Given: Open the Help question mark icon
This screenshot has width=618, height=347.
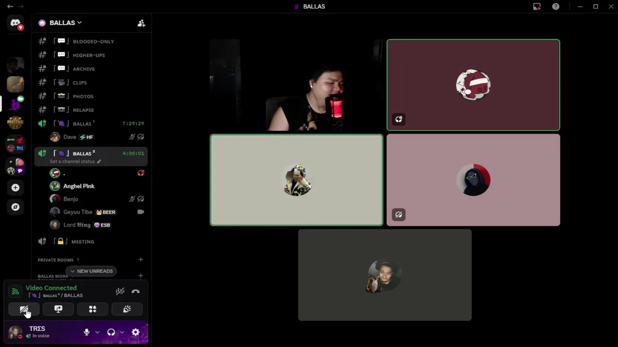Looking at the screenshot, I should point(556,6).
